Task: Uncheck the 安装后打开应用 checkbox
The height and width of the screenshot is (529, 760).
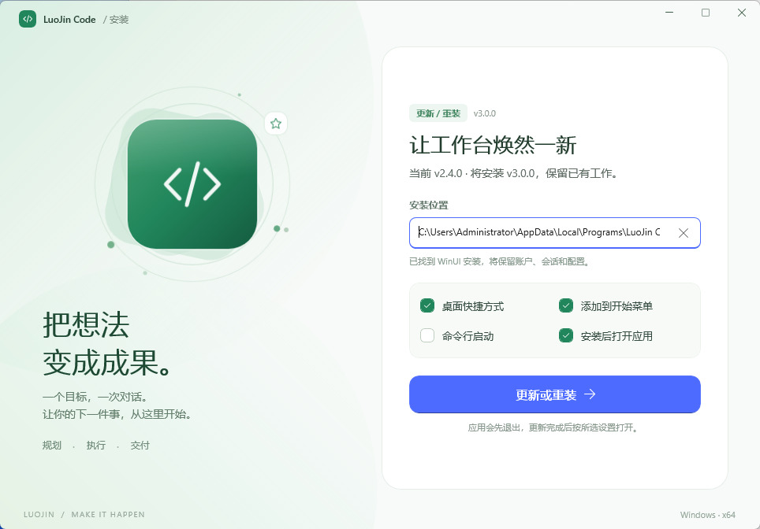Action: point(566,335)
